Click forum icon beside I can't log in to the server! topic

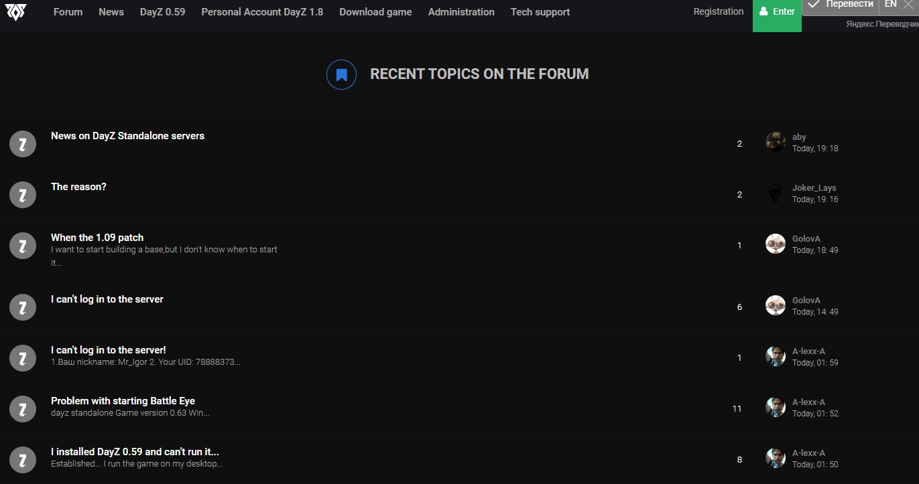(23, 358)
